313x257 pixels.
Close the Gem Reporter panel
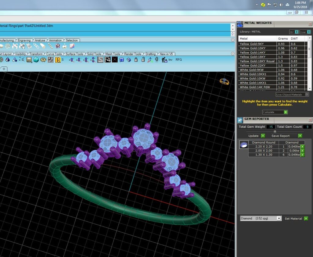pos(310,120)
